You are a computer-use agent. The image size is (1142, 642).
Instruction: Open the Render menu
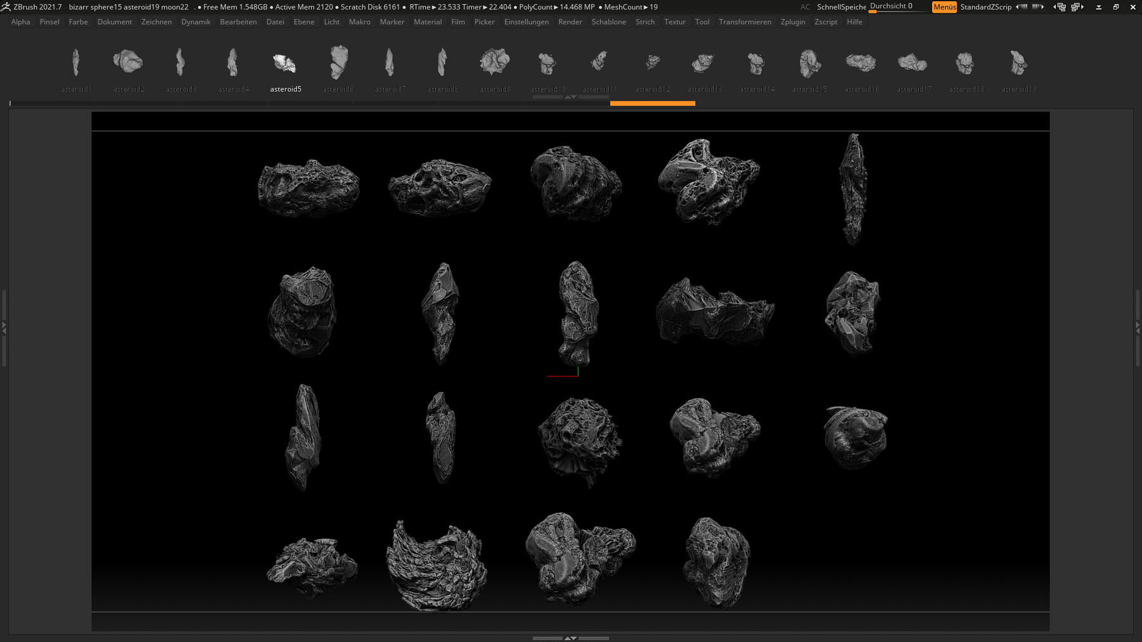(570, 22)
